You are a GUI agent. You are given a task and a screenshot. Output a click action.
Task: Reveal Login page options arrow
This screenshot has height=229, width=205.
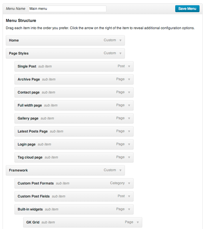(x=129, y=144)
